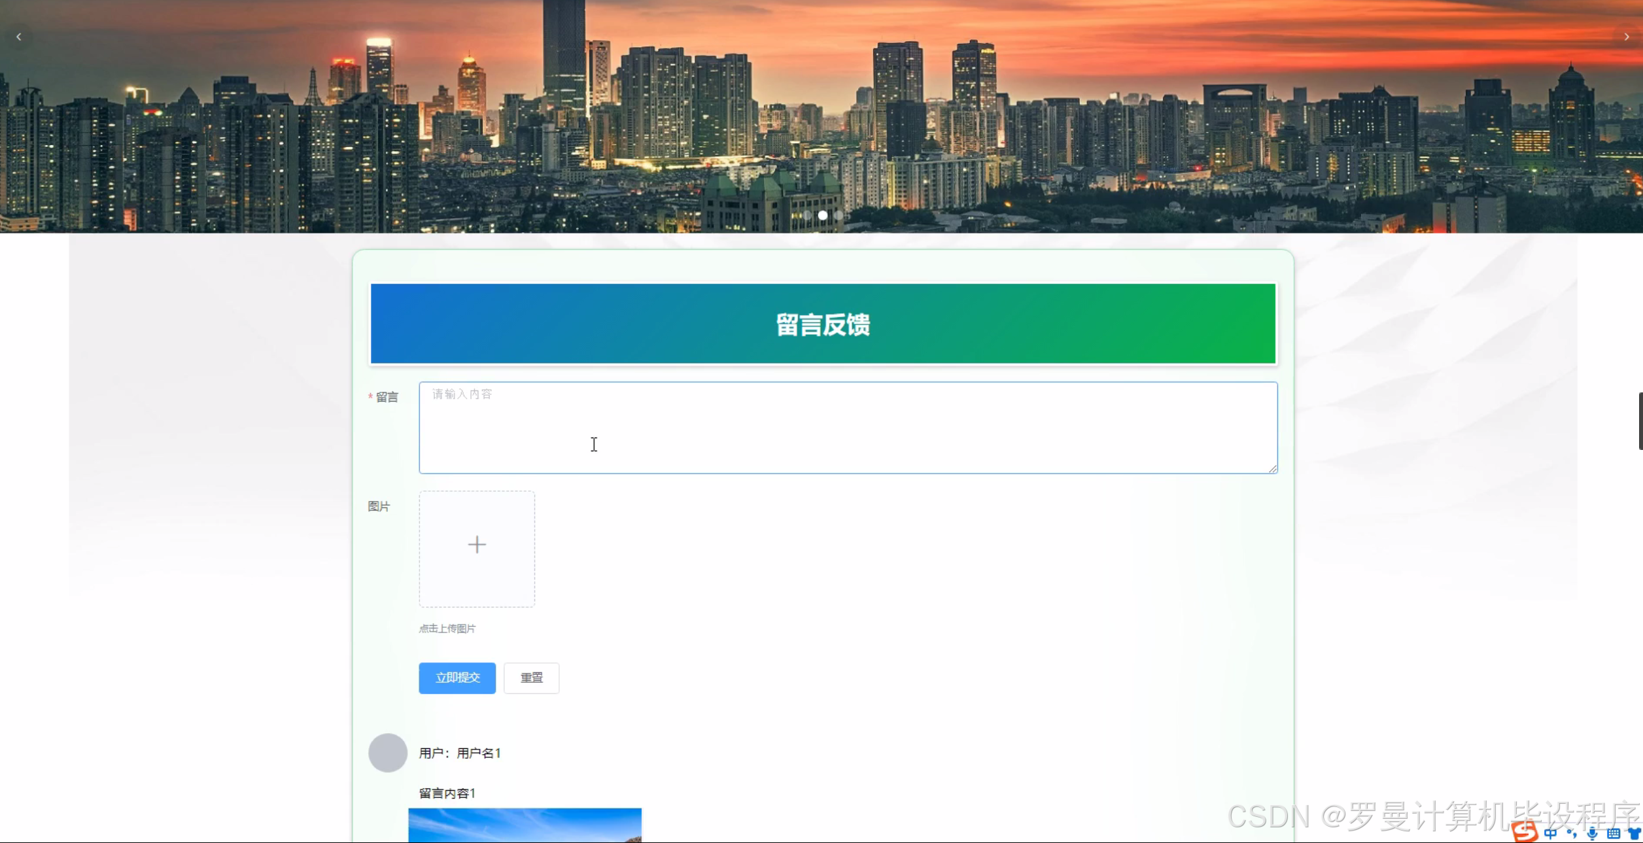This screenshot has height=843, width=1643.
Task: Select the first carousel indicator dot
Action: [x=807, y=215]
